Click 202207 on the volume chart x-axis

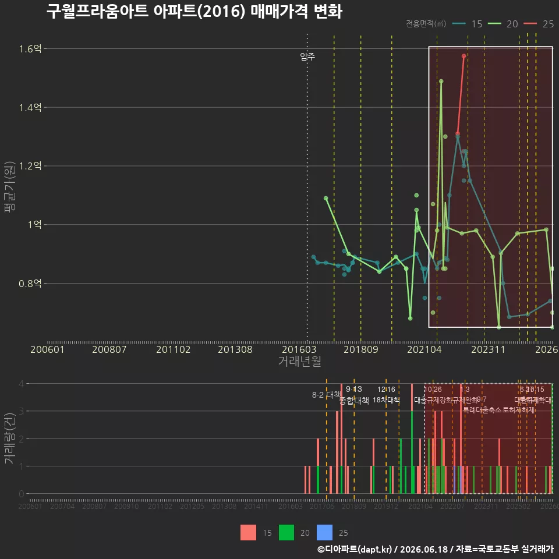coord(452,506)
